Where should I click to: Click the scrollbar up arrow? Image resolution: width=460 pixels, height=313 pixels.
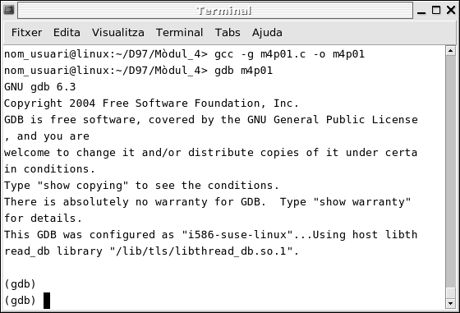pyautogui.click(x=450, y=50)
